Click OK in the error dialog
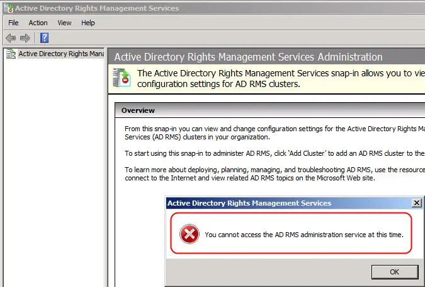This screenshot has height=287, width=425. click(395, 272)
